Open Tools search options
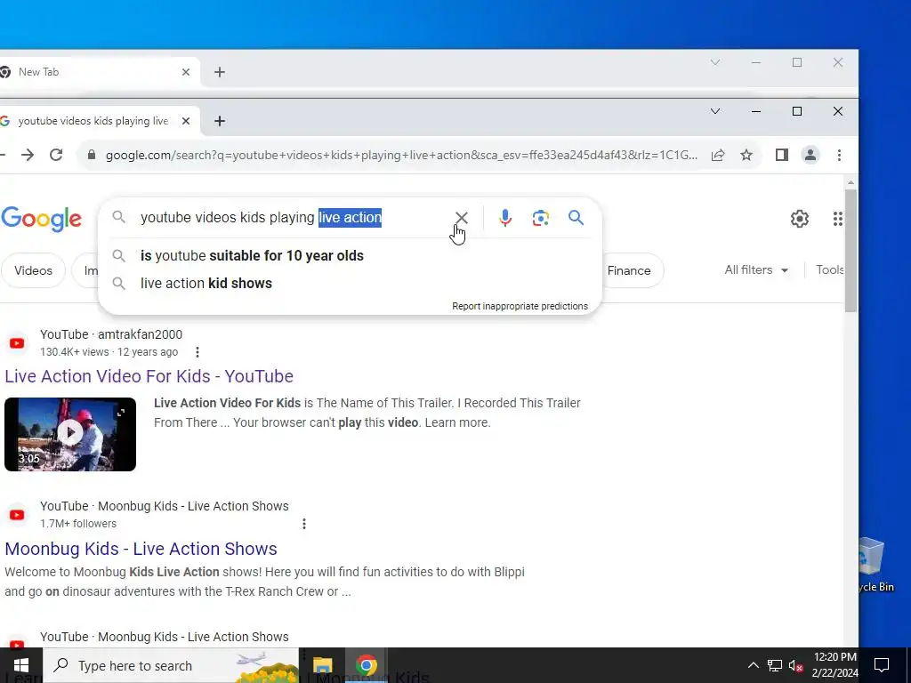The image size is (911, 683). pos(830,270)
